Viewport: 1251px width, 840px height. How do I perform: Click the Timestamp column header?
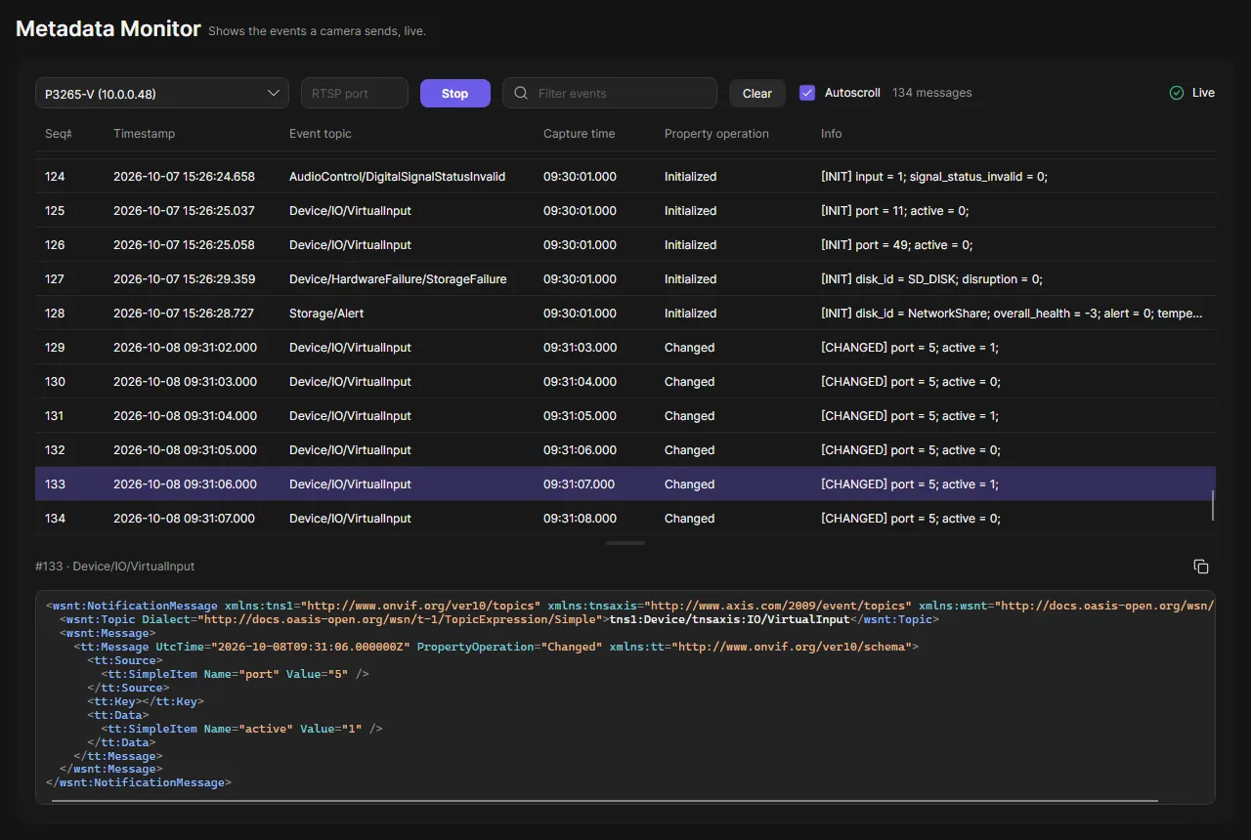[x=145, y=134]
